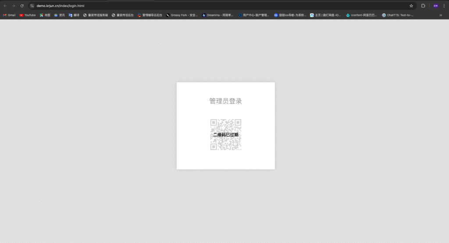
Task: Open the 翻译 translate bookmark
Action: pos(74,15)
